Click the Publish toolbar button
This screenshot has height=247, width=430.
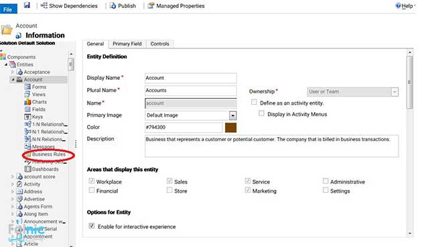point(123,6)
